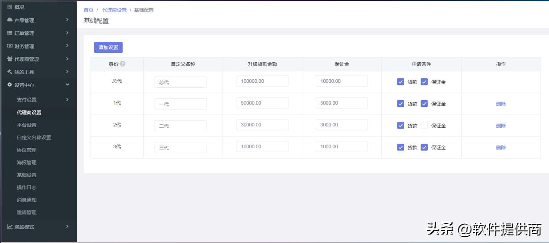The image size is (549, 243).
Task: Click the tool icon beside 我的工具
Action: click(10, 72)
